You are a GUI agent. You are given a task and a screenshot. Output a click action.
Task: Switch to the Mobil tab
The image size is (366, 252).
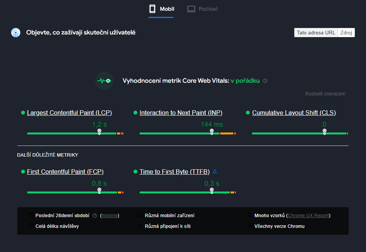(x=167, y=9)
